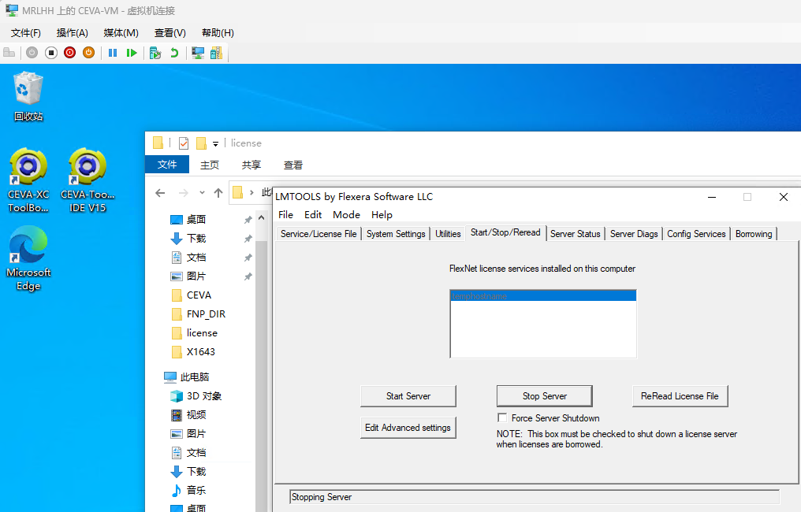This screenshot has width=801, height=512.
Task: Switch to the 共享 ribbon tab
Action: [x=251, y=165]
